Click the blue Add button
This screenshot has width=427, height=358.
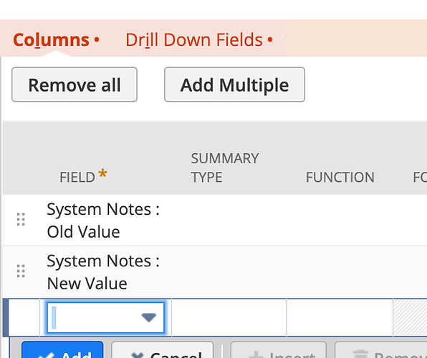tap(62, 350)
